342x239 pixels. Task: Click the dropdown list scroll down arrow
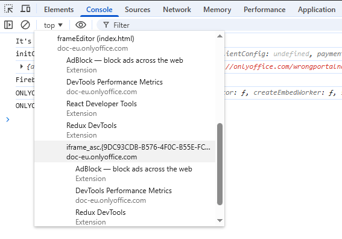220,220
